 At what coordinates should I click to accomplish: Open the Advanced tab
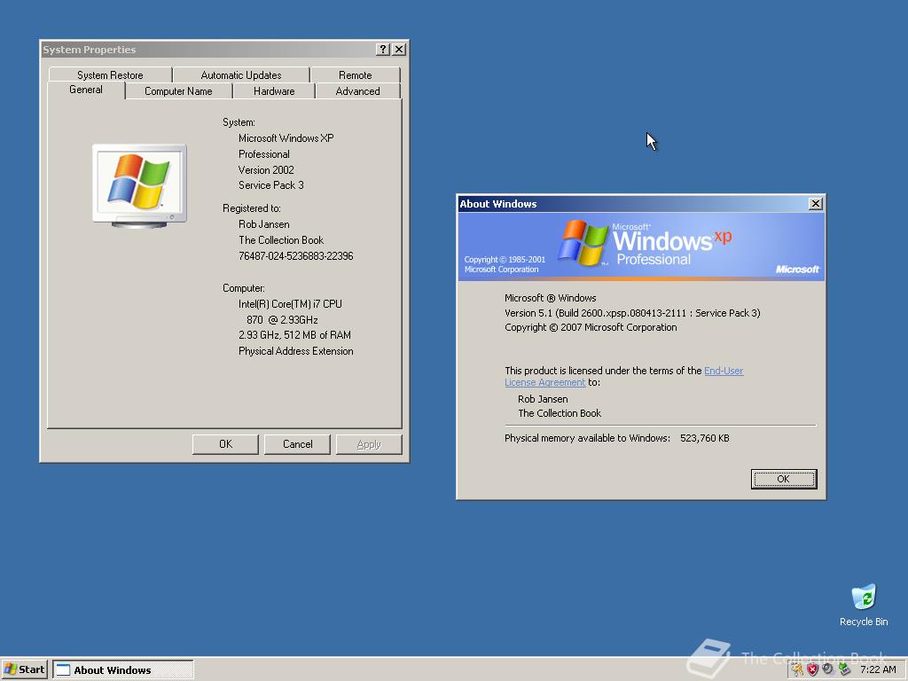pos(358,91)
